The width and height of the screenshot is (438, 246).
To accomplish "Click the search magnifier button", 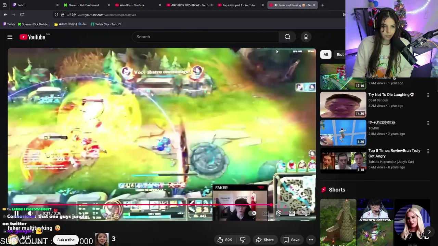I will (x=287, y=37).
